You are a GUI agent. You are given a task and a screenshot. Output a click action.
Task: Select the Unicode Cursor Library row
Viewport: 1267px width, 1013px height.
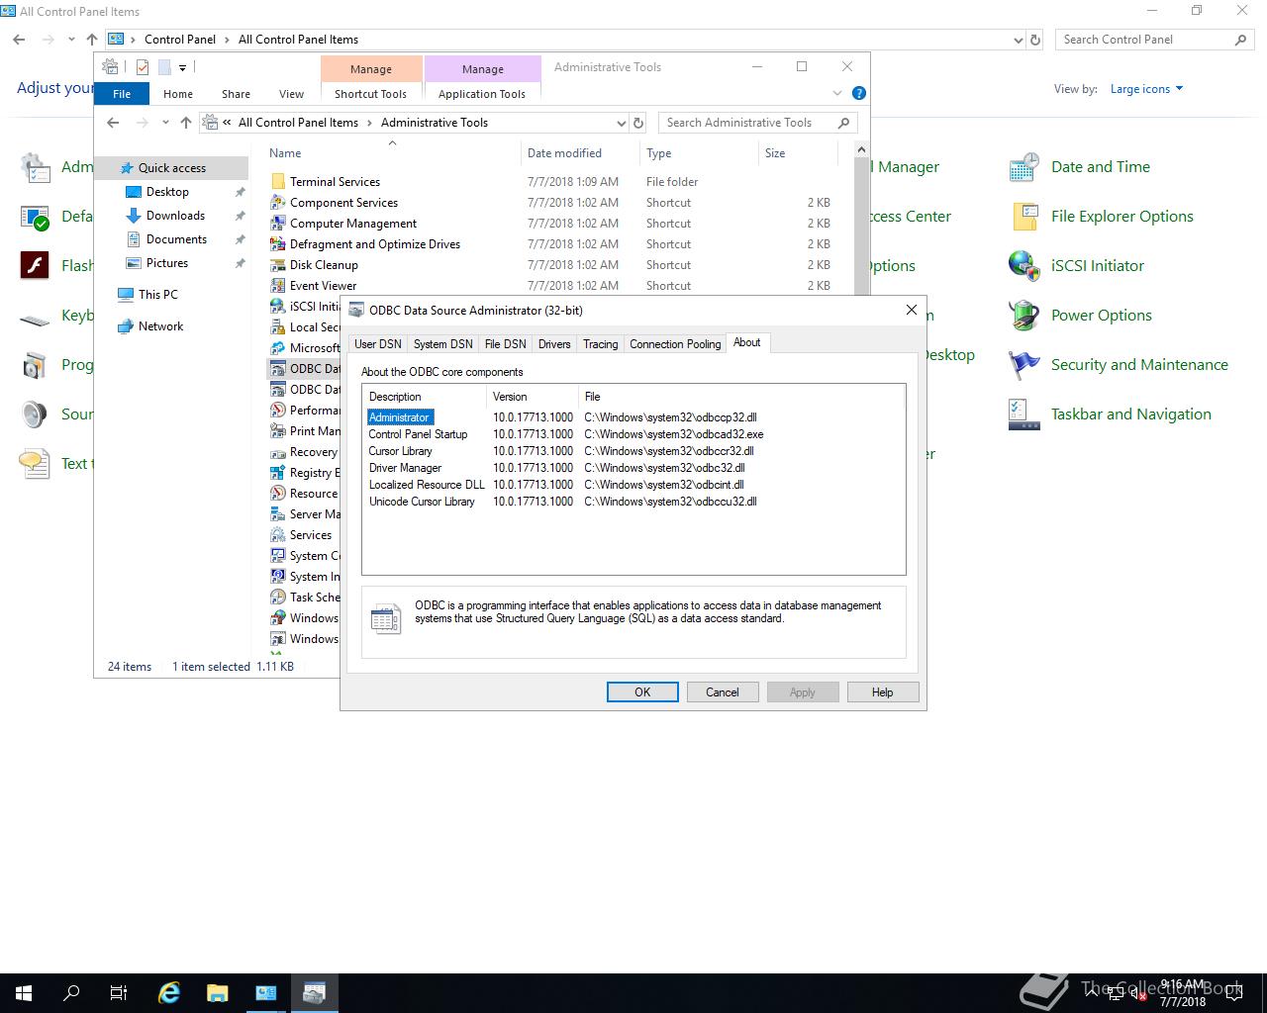[633, 502]
